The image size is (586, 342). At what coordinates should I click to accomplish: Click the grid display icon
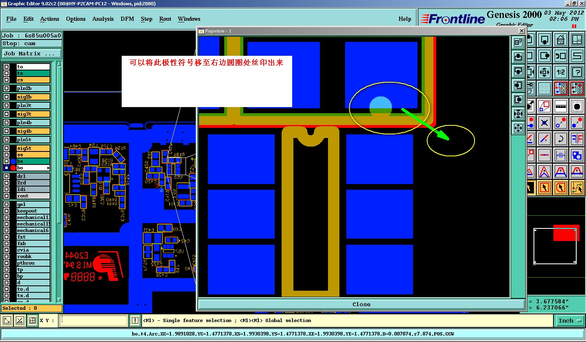[544, 88]
